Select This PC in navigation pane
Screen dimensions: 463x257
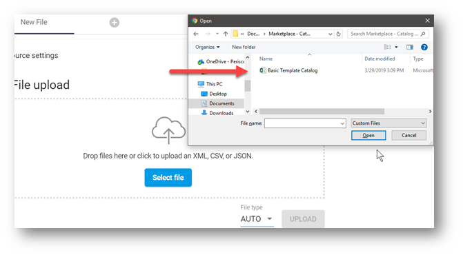point(215,84)
